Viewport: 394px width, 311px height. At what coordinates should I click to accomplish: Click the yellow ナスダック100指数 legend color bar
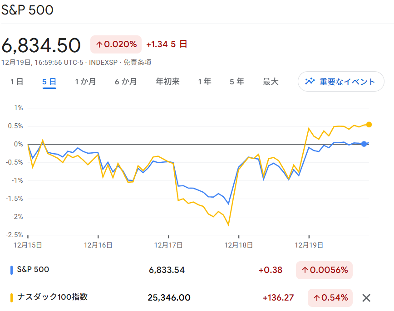pos(12,298)
